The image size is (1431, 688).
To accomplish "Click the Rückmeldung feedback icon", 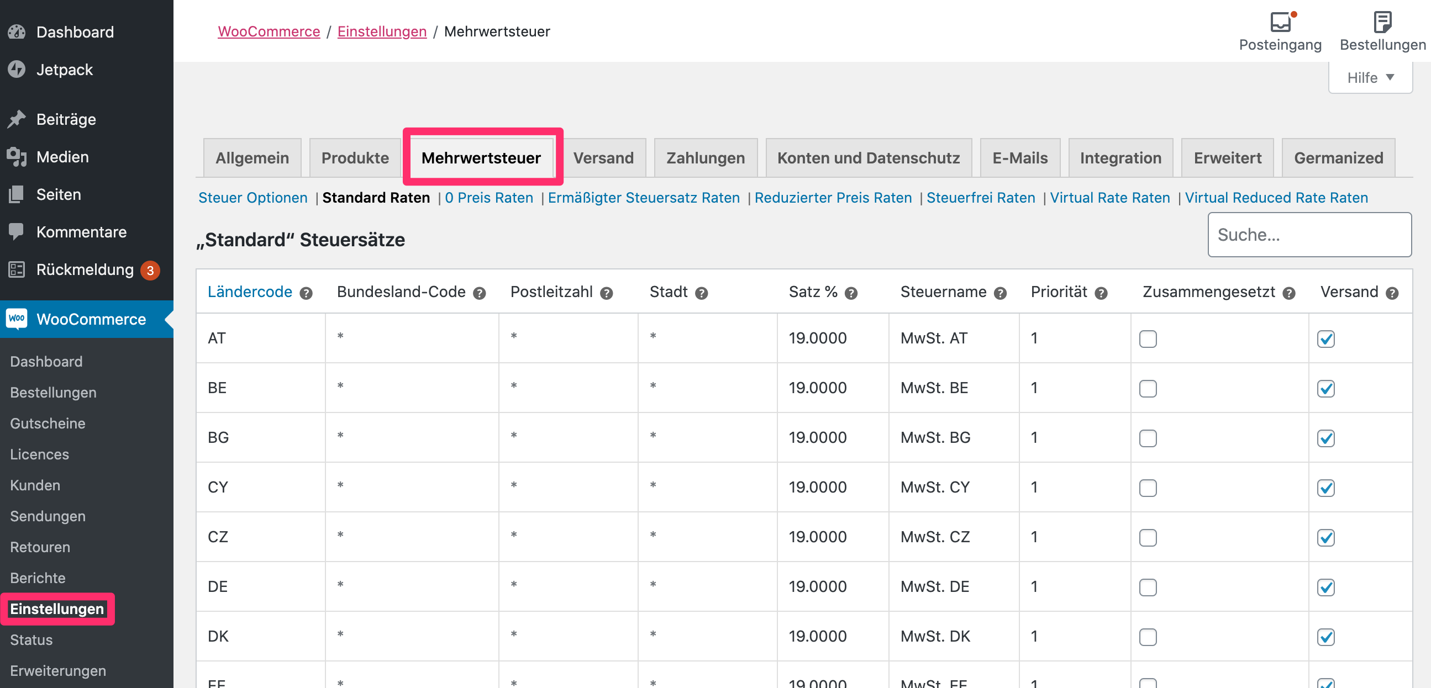I will coord(17,269).
